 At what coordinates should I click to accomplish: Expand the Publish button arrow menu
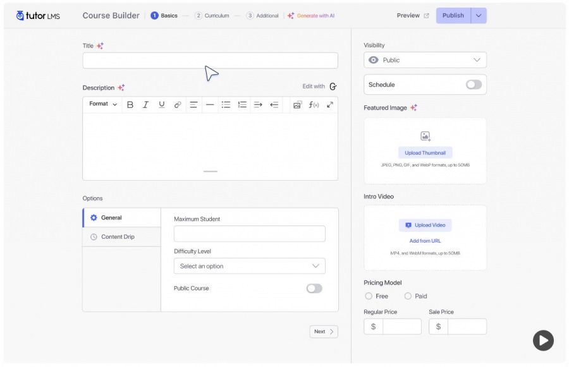[x=479, y=16]
